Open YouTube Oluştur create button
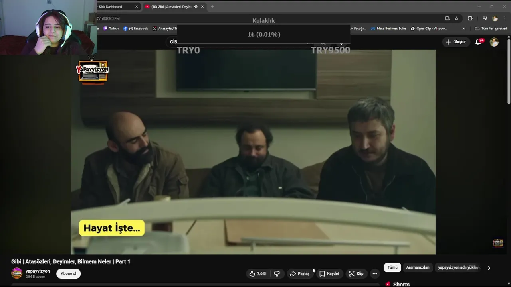 [456, 42]
